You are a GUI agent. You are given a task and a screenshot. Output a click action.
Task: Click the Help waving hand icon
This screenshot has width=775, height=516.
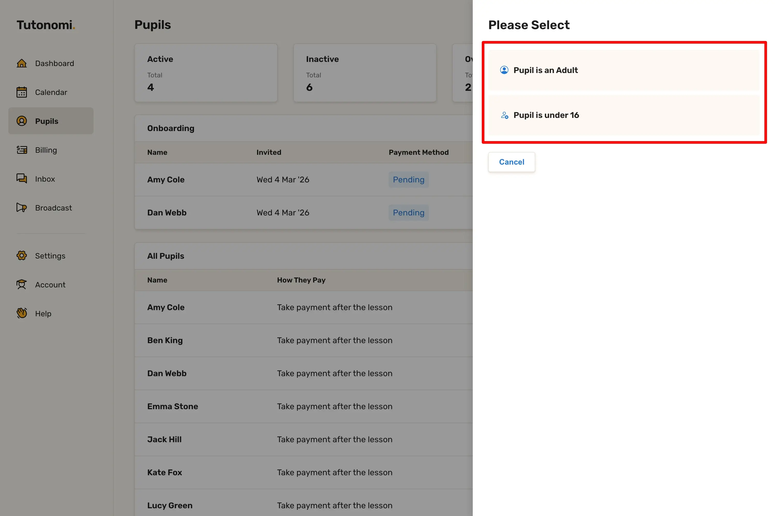[22, 313]
